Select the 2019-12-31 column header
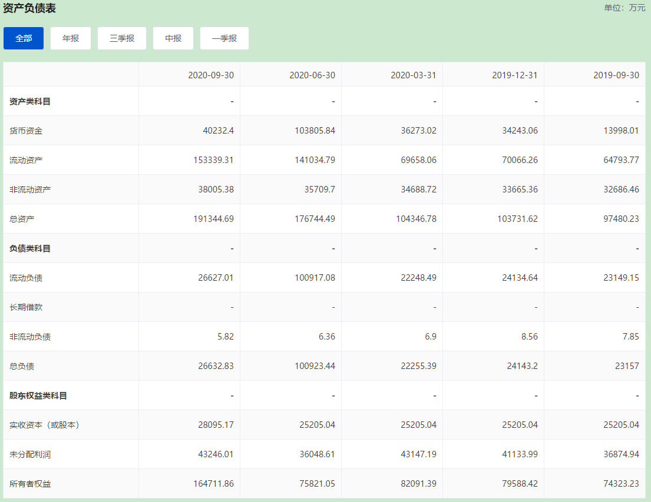Image resolution: width=651 pixels, height=502 pixels. point(515,75)
